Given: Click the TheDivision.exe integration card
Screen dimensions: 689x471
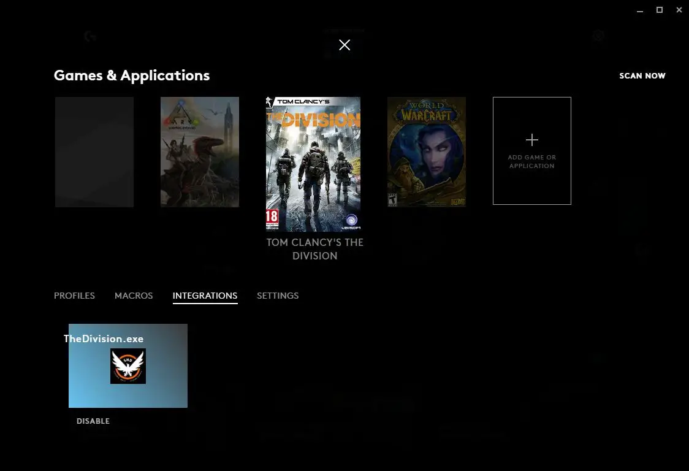Looking at the screenshot, I should (x=128, y=366).
